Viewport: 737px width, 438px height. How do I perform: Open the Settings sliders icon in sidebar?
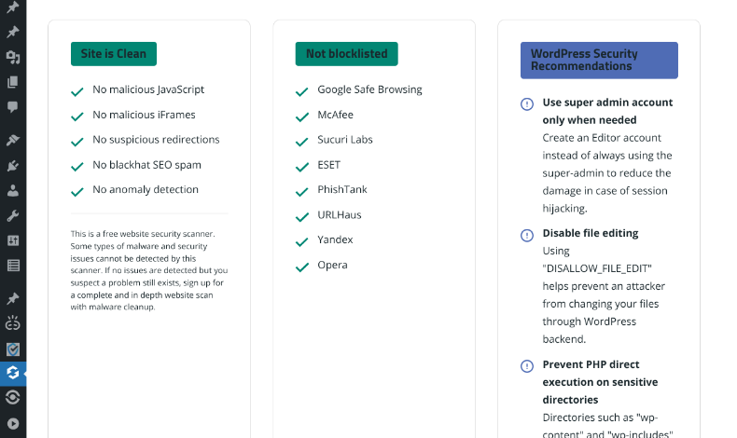pyautogui.click(x=13, y=240)
